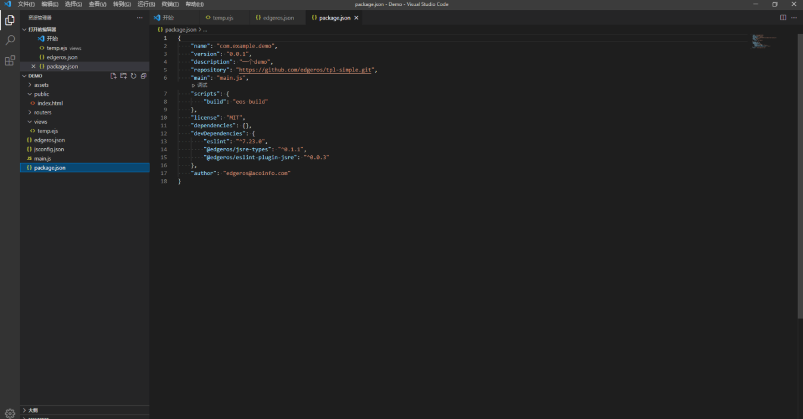
Task: Open the 查看(V) menu
Action: [98, 4]
